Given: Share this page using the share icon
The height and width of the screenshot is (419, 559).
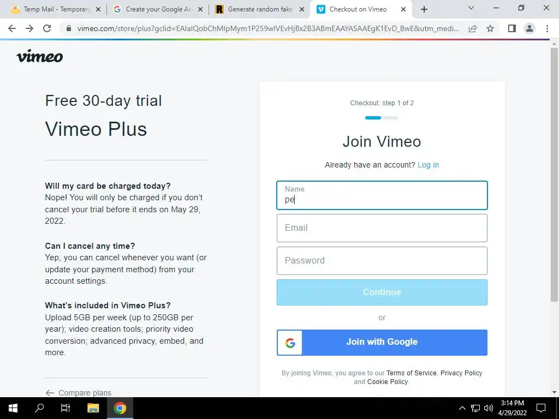Looking at the screenshot, I should tap(473, 28).
